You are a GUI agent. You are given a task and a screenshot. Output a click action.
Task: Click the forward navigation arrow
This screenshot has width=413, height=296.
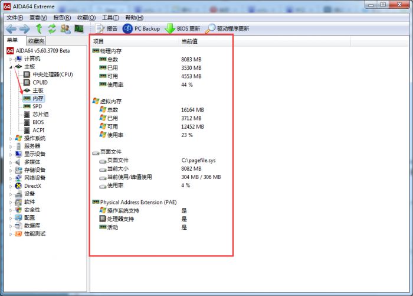[x=25, y=29]
